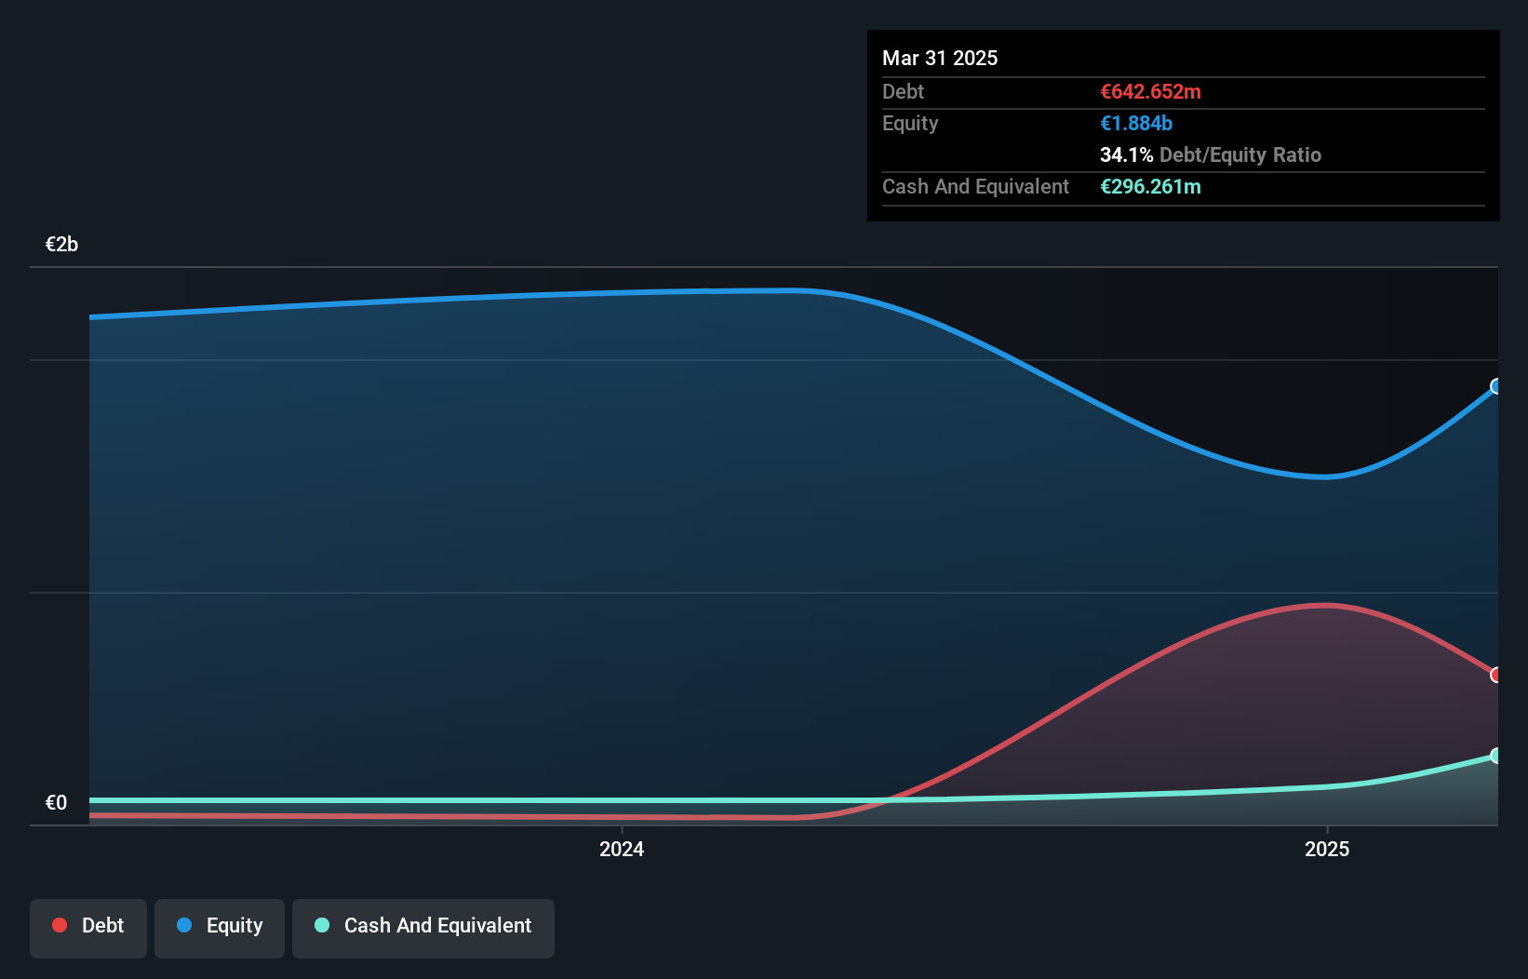1528x979 pixels.
Task: Click the Equity label in the tooltip
Action: pyautogui.click(x=910, y=124)
